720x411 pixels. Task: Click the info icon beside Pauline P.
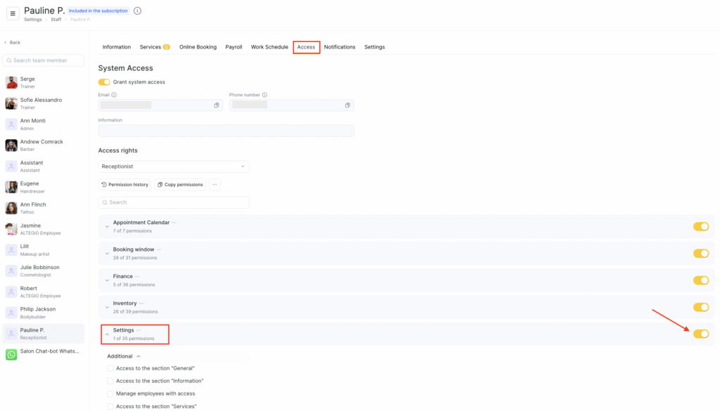click(137, 11)
